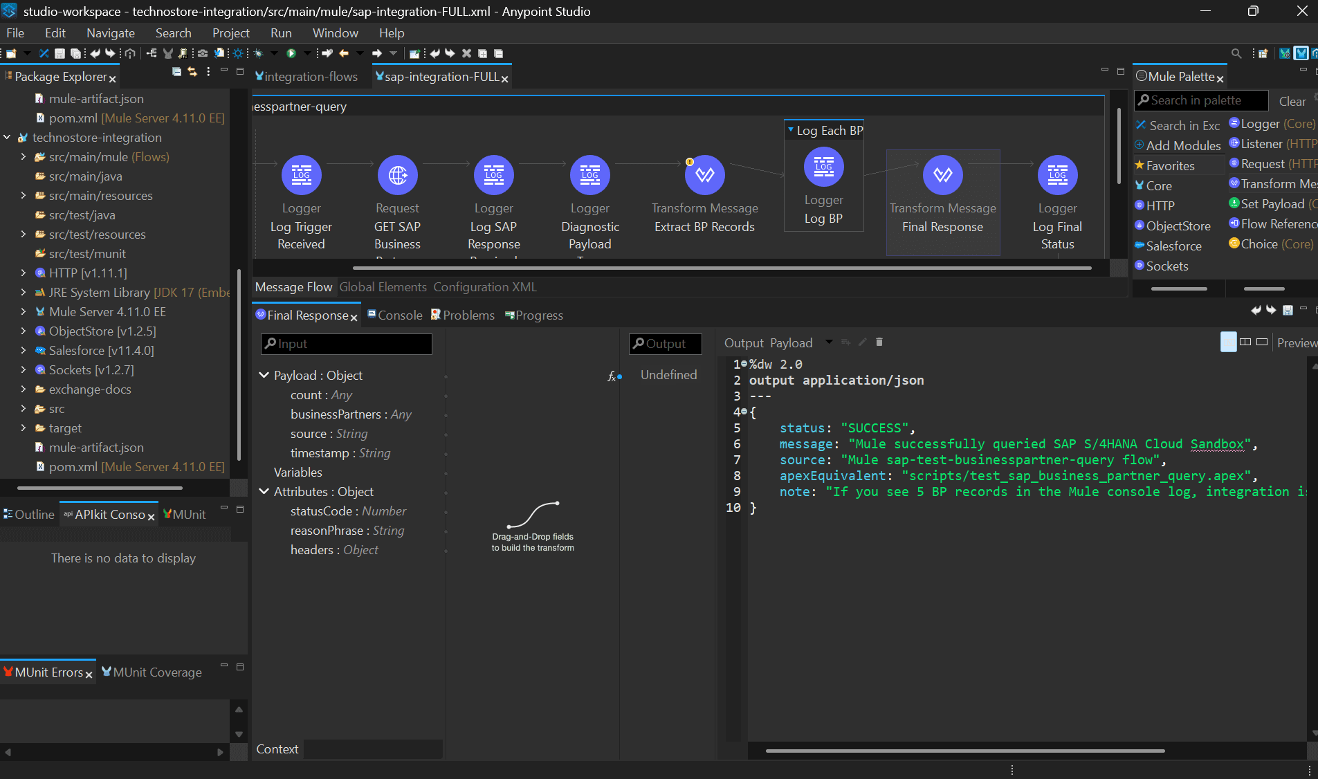Image resolution: width=1318 pixels, height=779 pixels.
Task: Expand src/main/mule (Flows) folder
Action: tap(24, 156)
